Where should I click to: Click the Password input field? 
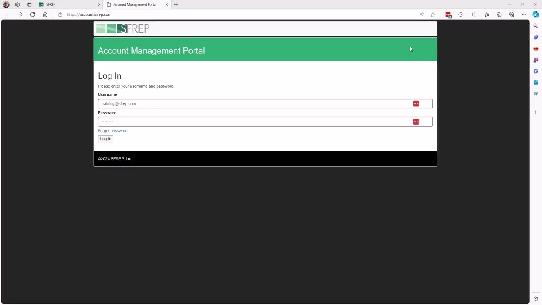click(x=265, y=122)
